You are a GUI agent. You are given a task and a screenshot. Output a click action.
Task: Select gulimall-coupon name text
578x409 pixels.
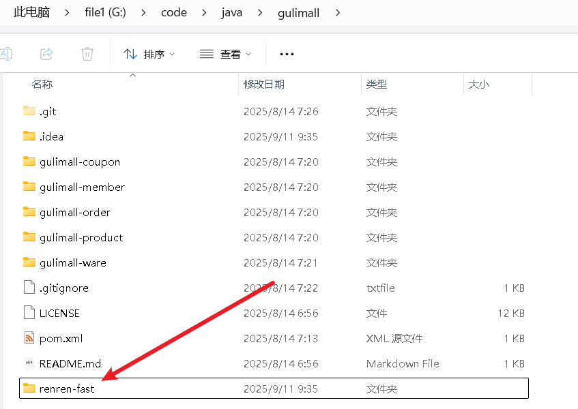(80, 162)
